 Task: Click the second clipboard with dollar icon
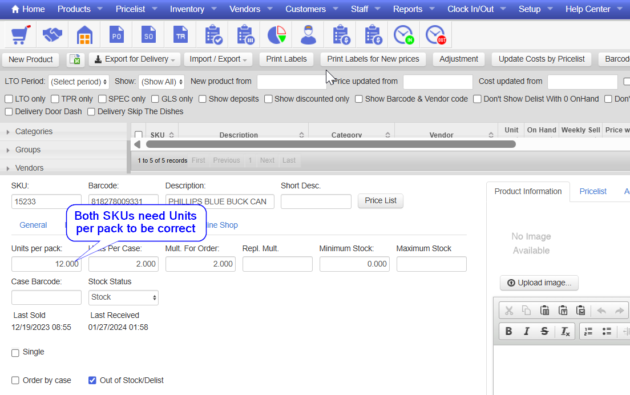373,35
